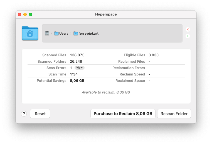Click the Eligible Files label
The image size is (212, 144).
(x=134, y=55)
